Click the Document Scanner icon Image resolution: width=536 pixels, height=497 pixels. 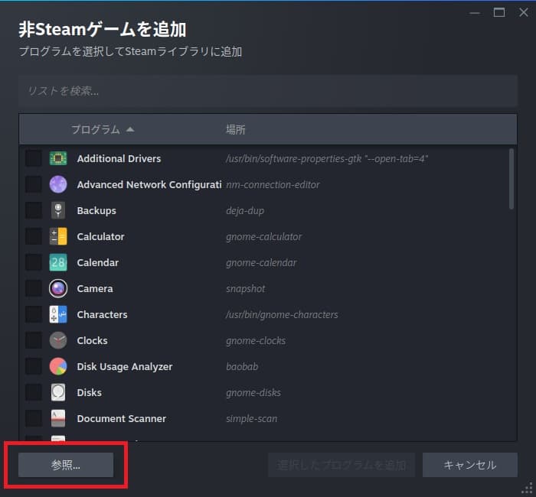pos(58,418)
